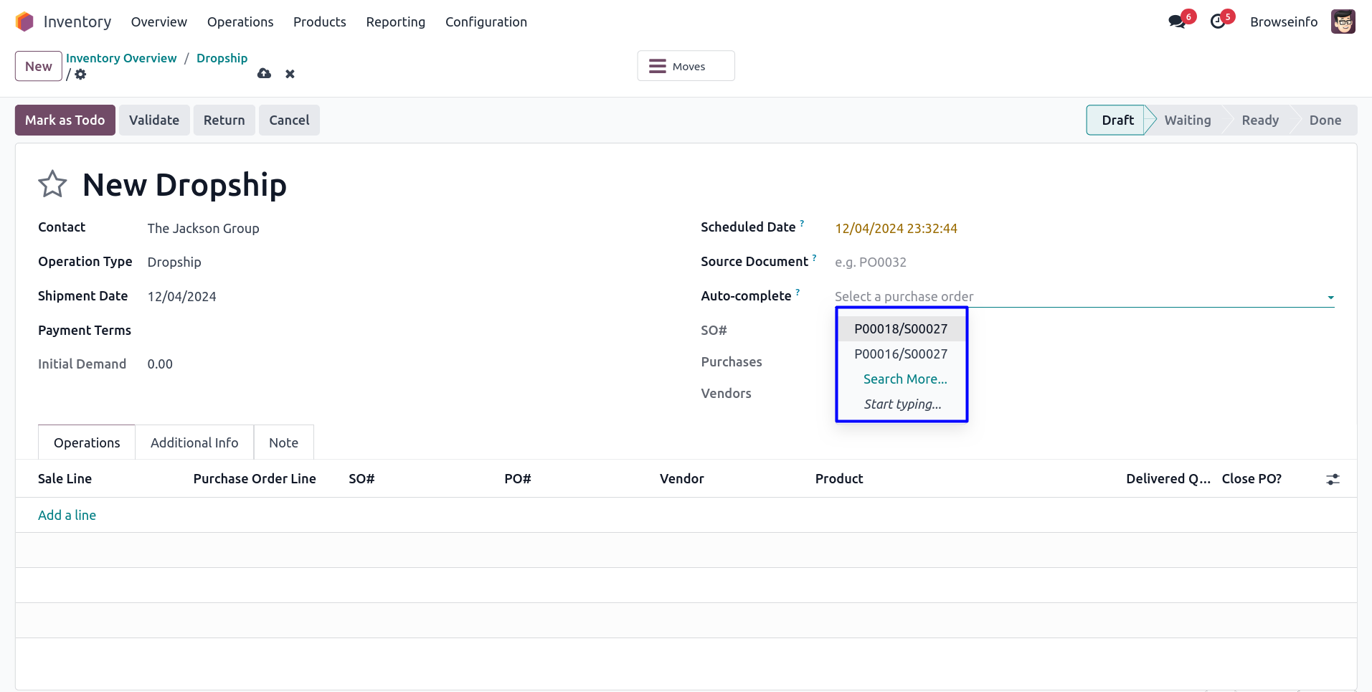Toggle the favorite star for New Dropship
Viewport: 1372px width, 692px height.
(x=52, y=184)
